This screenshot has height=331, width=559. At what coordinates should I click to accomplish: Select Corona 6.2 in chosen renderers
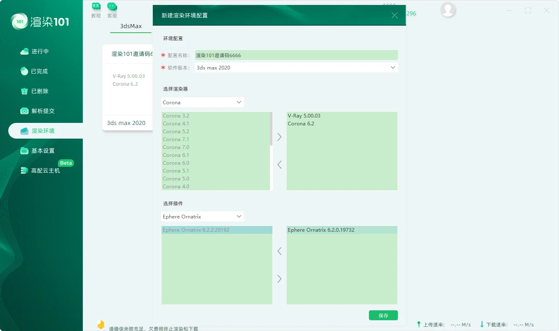pos(342,124)
